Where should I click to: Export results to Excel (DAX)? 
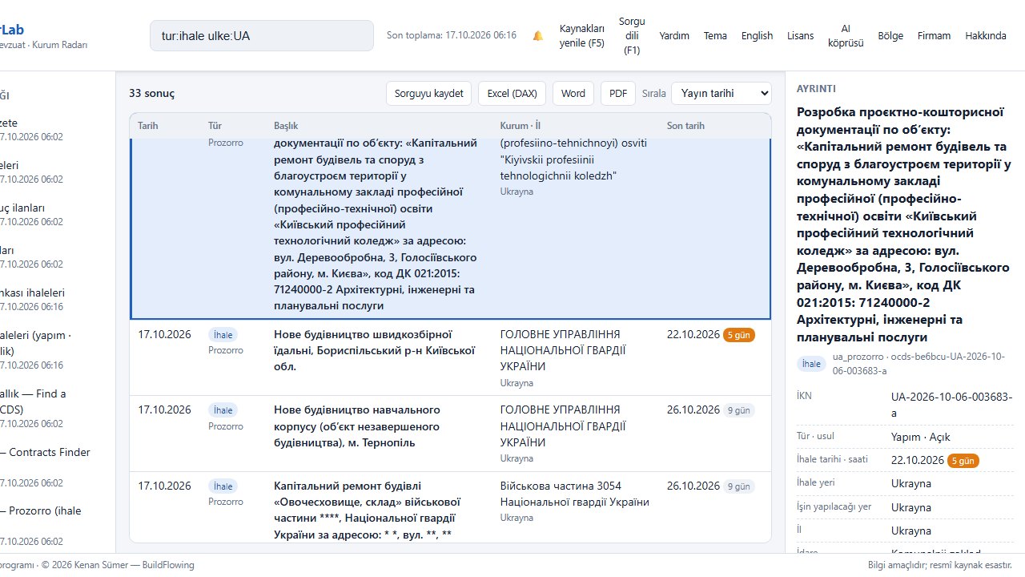tap(512, 93)
